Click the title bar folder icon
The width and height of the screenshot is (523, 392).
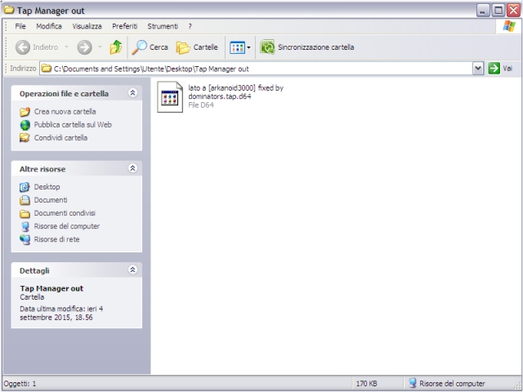click(x=9, y=10)
